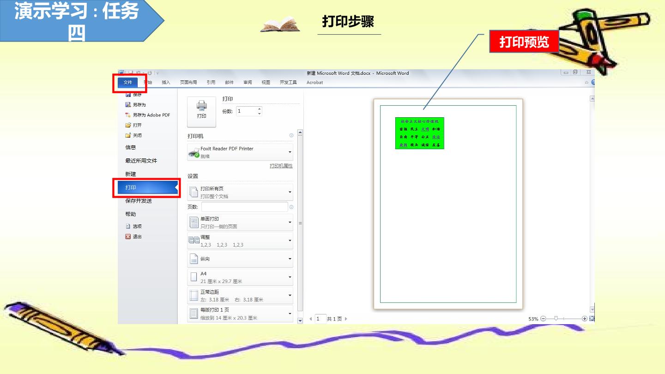The height and width of the screenshot is (374, 665).
Task: Click the large Print button with printer icon
Action: (x=201, y=112)
